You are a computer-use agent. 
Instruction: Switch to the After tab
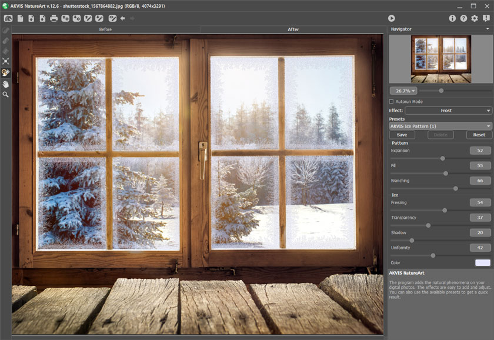coord(293,29)
